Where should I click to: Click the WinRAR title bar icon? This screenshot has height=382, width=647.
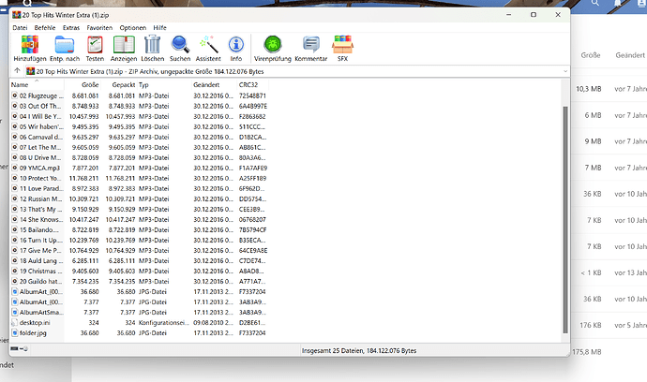click(17, 15)
